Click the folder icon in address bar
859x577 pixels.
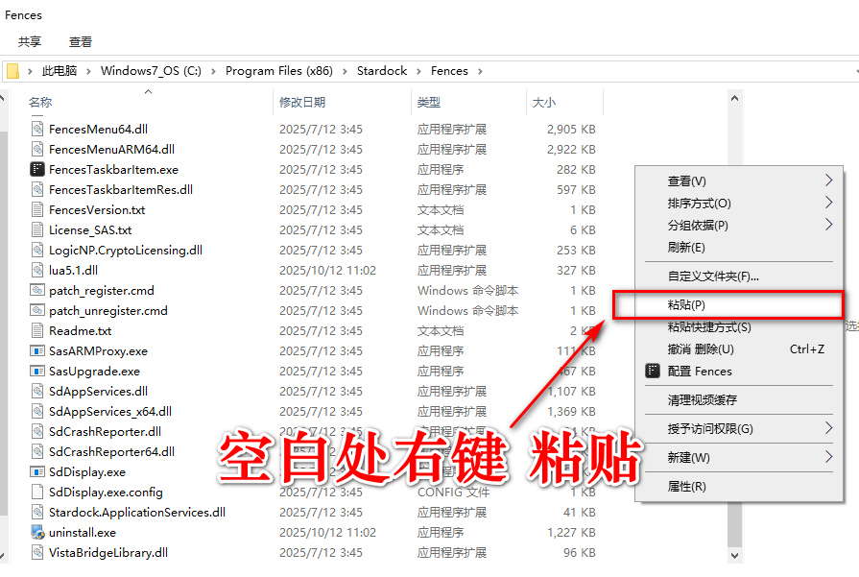tap(12, 71)
